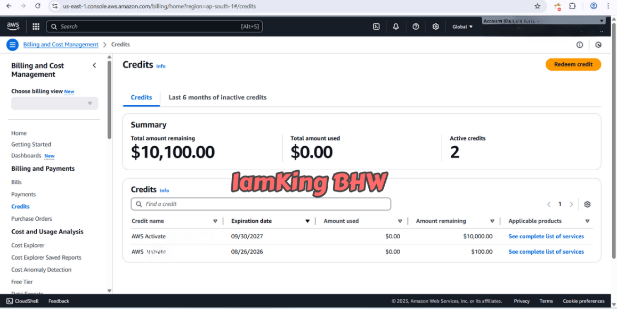Focus the Find a credit search field
617x309 pixels.
[x=261, y=204]
